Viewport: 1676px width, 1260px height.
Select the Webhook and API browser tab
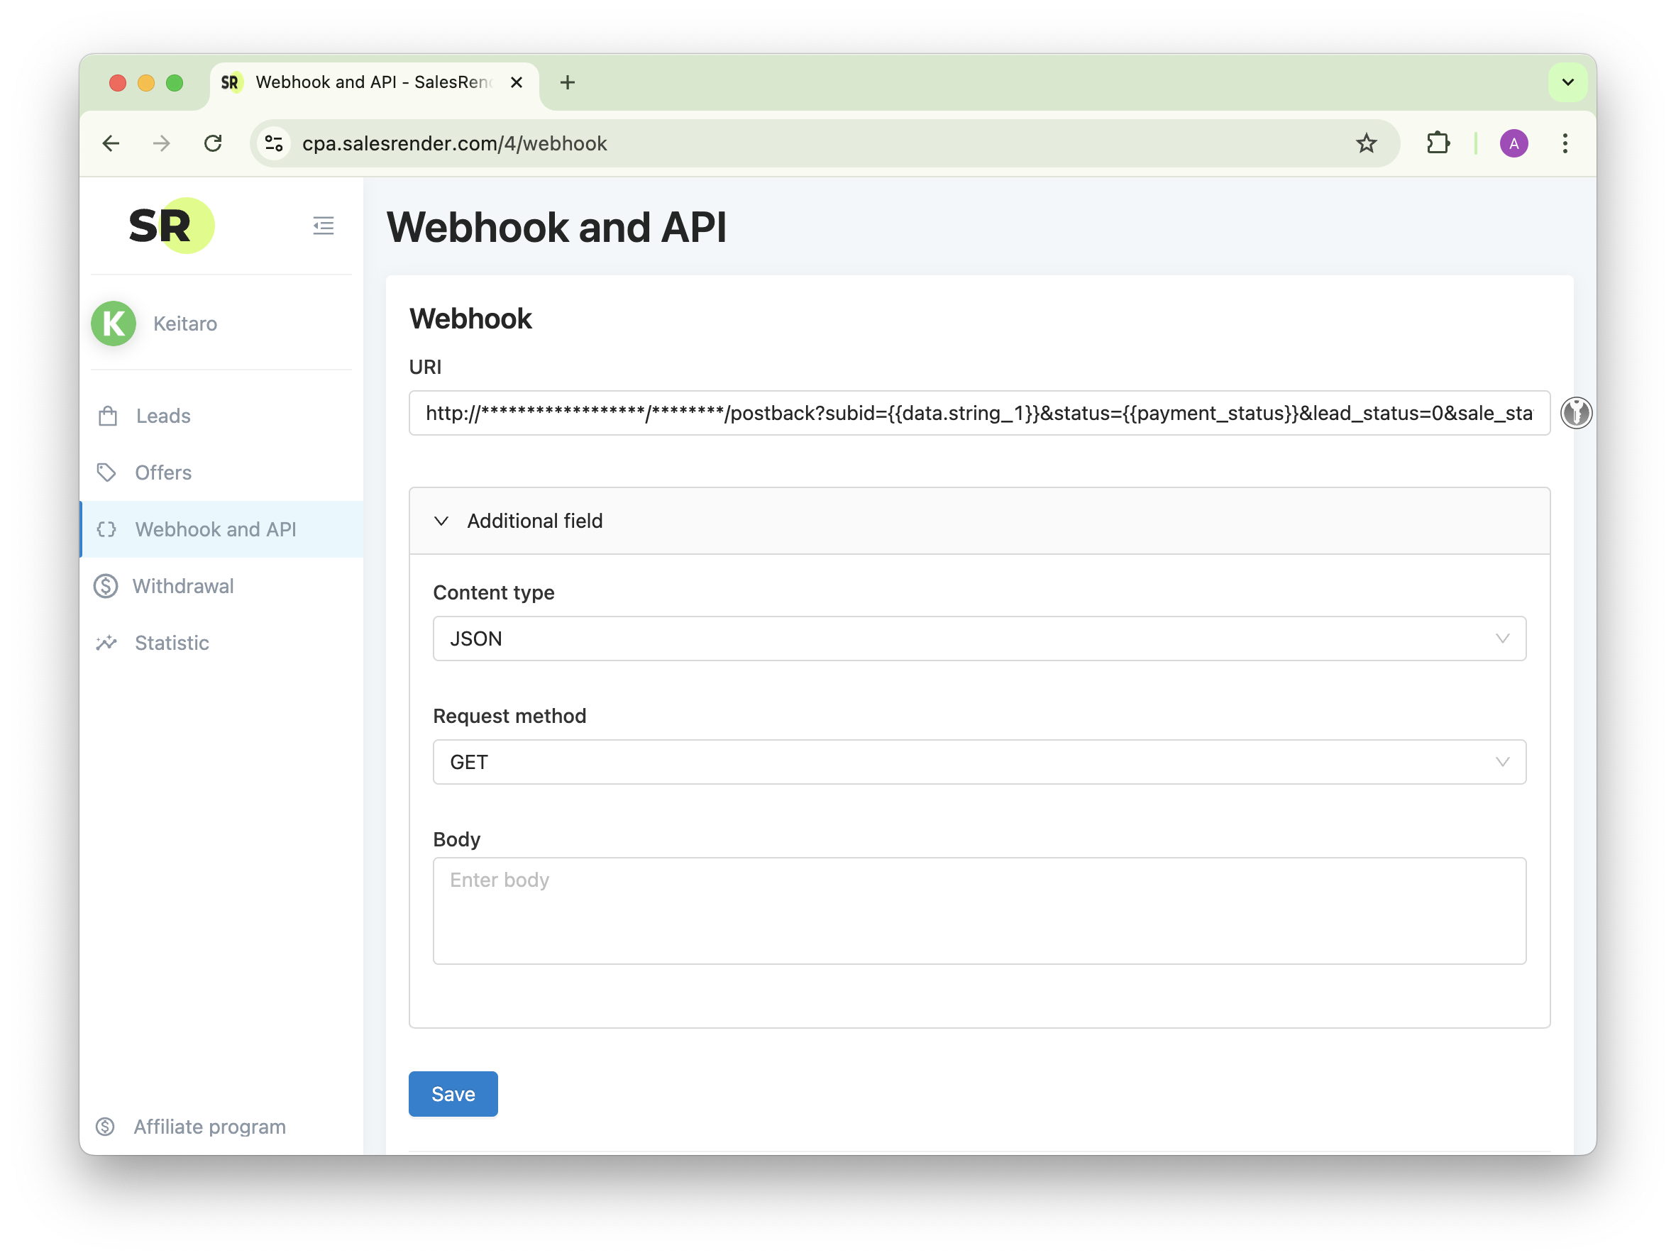coord(374,82)
